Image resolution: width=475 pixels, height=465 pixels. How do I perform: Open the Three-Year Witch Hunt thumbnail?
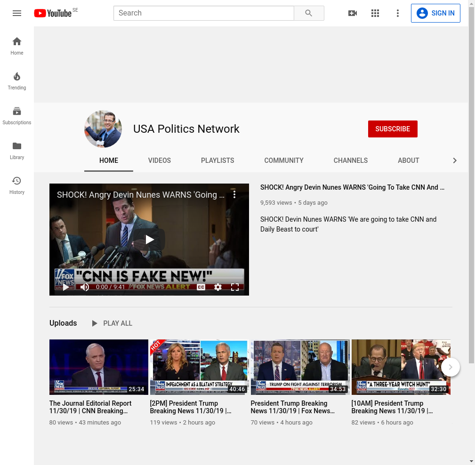coord(401,367)
